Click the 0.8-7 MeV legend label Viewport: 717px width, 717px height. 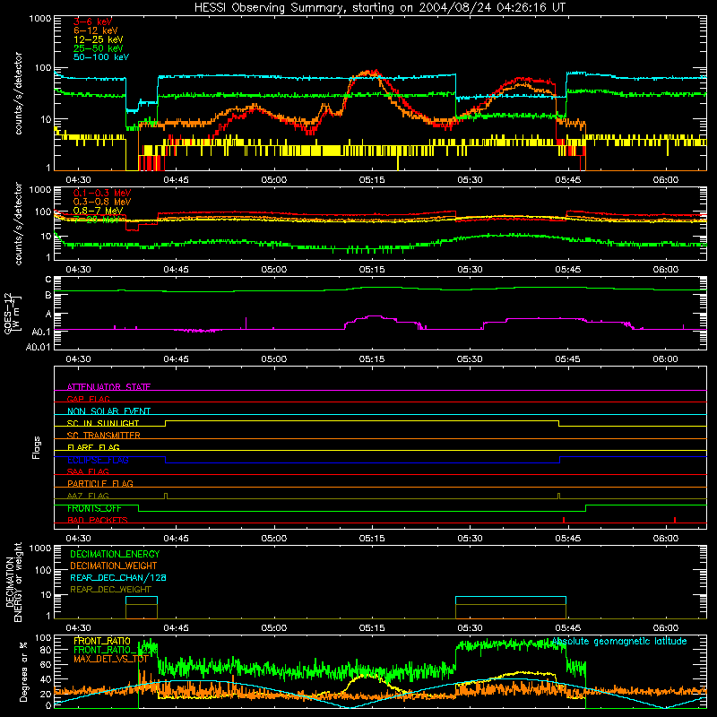(99, 211)
